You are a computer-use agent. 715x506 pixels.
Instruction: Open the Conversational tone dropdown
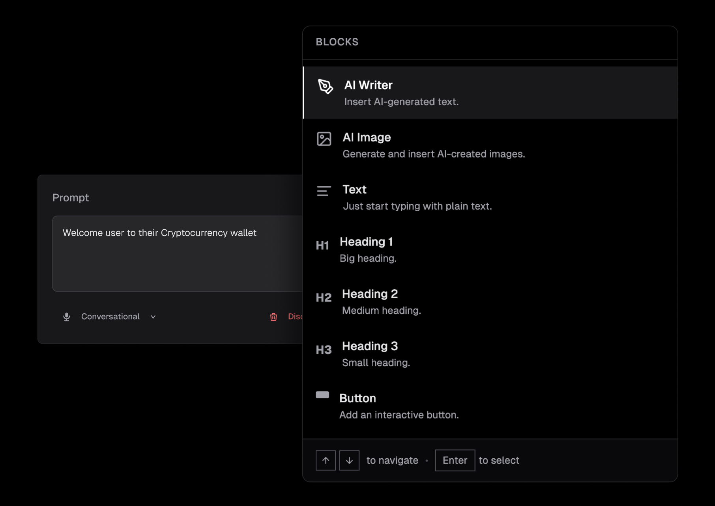pos(110,317)
